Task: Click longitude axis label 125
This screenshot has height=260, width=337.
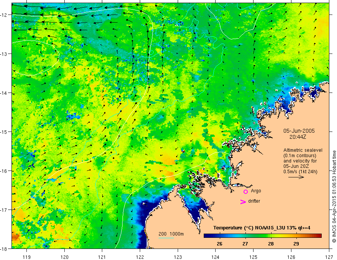Action: pyautogui.click(x=254, y=257)
